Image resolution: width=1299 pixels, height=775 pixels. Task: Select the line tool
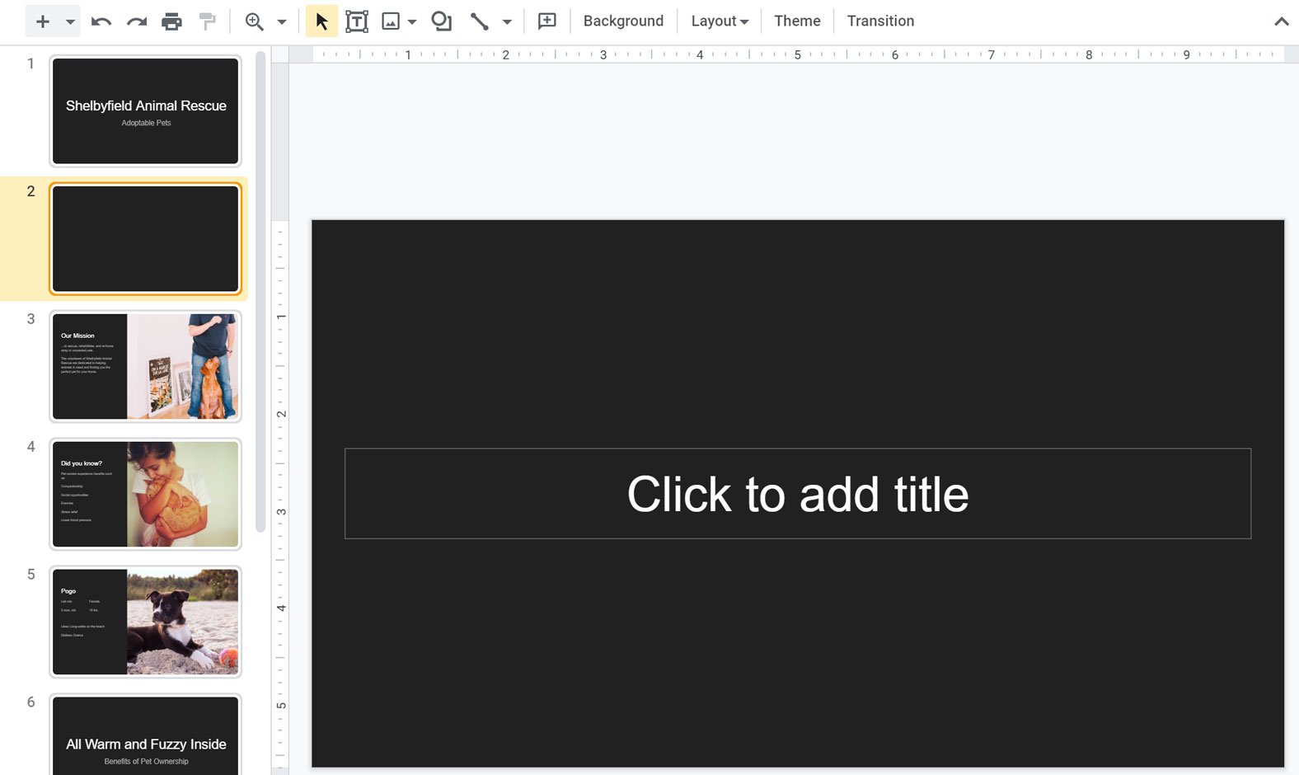[479, 21]
